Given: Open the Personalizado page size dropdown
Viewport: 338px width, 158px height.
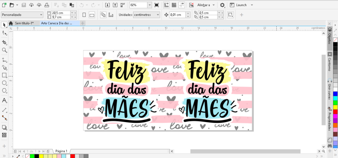Looking at the screenshot, I should pos(22,15).
